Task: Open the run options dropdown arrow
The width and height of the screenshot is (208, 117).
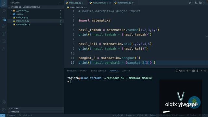Action: [193, 3]
